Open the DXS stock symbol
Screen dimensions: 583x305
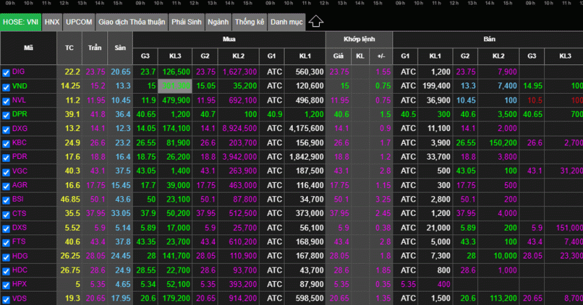tap(19, 228)
